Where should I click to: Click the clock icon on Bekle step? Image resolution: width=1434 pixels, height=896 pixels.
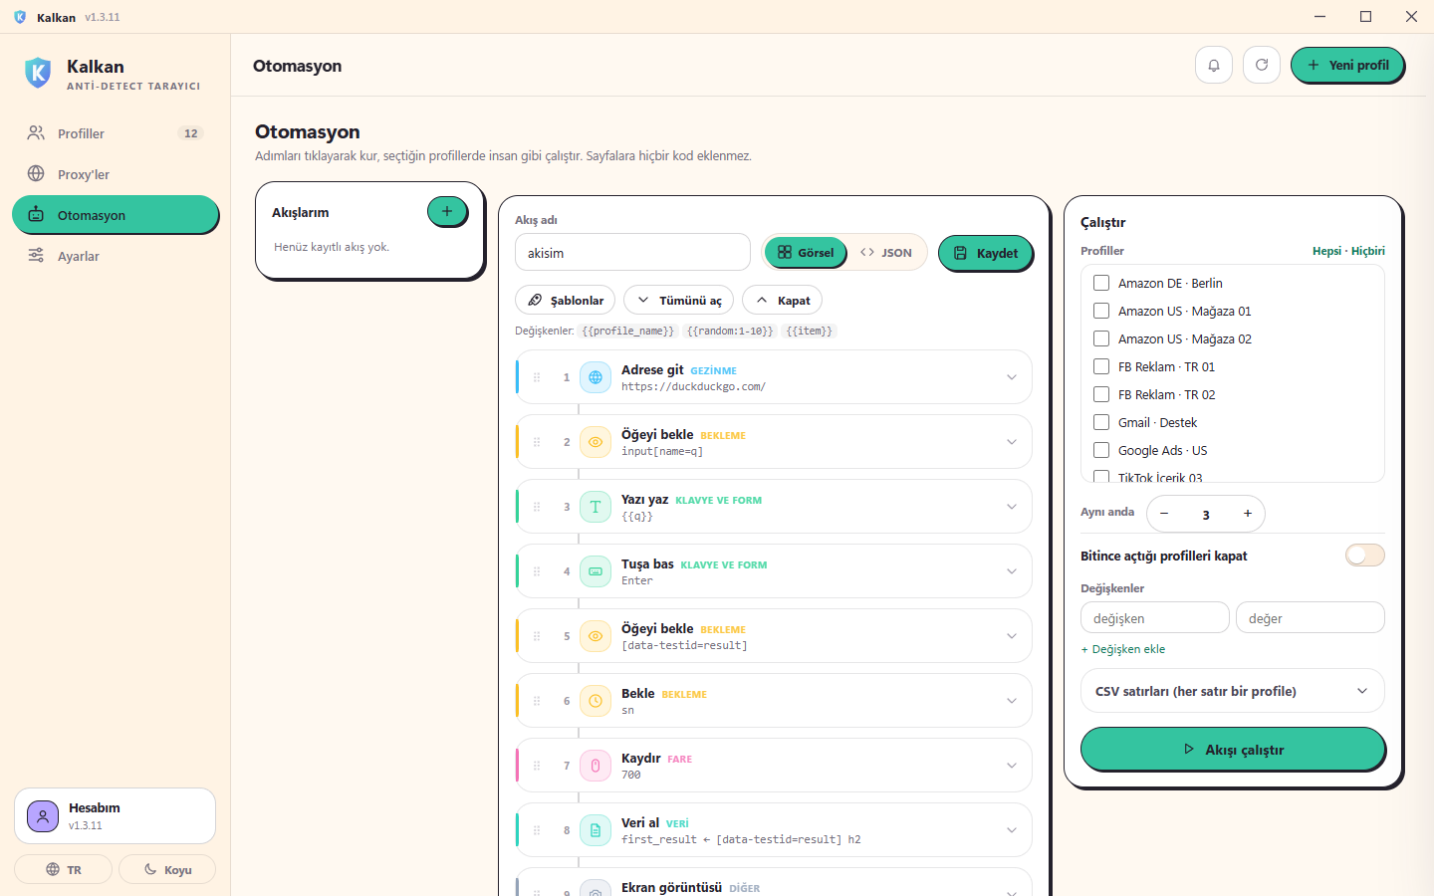(x=596, y=701)
